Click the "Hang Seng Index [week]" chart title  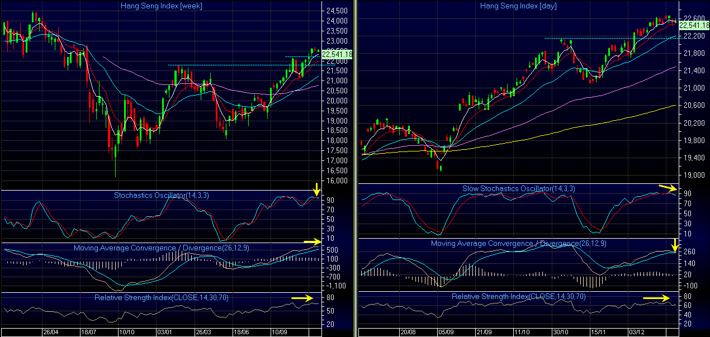point(162,6)
